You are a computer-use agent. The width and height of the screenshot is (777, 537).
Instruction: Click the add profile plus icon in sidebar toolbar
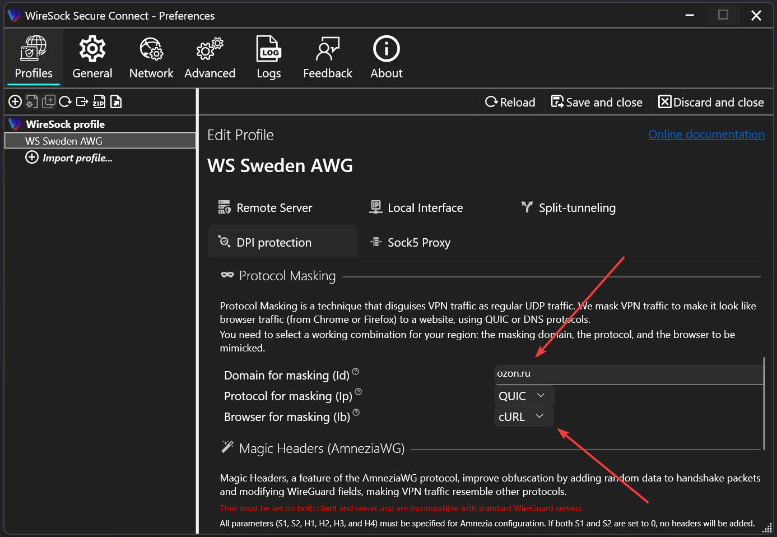coord(15,101)
